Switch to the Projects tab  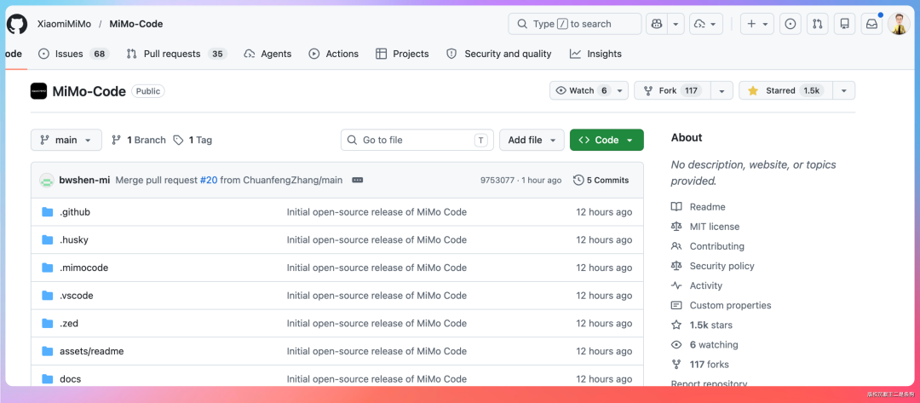tap(402, 54)
